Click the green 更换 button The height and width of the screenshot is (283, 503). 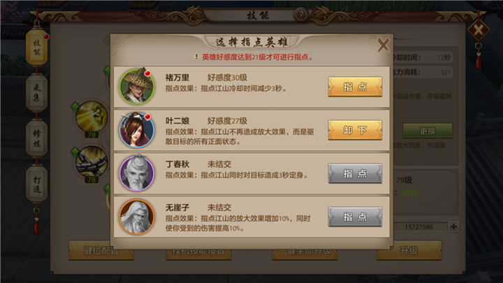428,131
